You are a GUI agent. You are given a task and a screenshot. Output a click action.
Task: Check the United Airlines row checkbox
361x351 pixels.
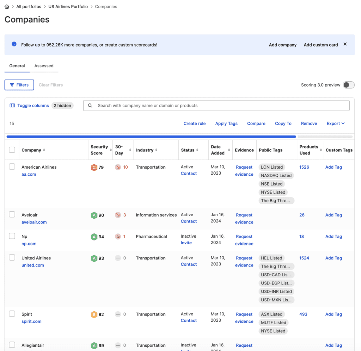coord(12,257)
